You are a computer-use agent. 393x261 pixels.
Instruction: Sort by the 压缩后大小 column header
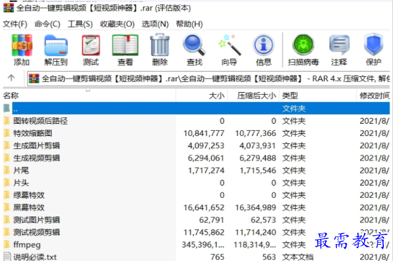point(254,95)
